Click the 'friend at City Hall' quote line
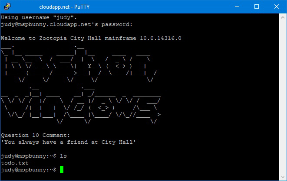Image resolution: width=287 pixels, height=181 pixels. (x=68, y=142)
